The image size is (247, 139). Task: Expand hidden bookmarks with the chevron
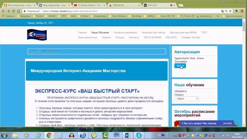[218, 16]
